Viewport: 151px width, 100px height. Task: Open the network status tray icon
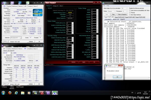click(x=138, y=93)
